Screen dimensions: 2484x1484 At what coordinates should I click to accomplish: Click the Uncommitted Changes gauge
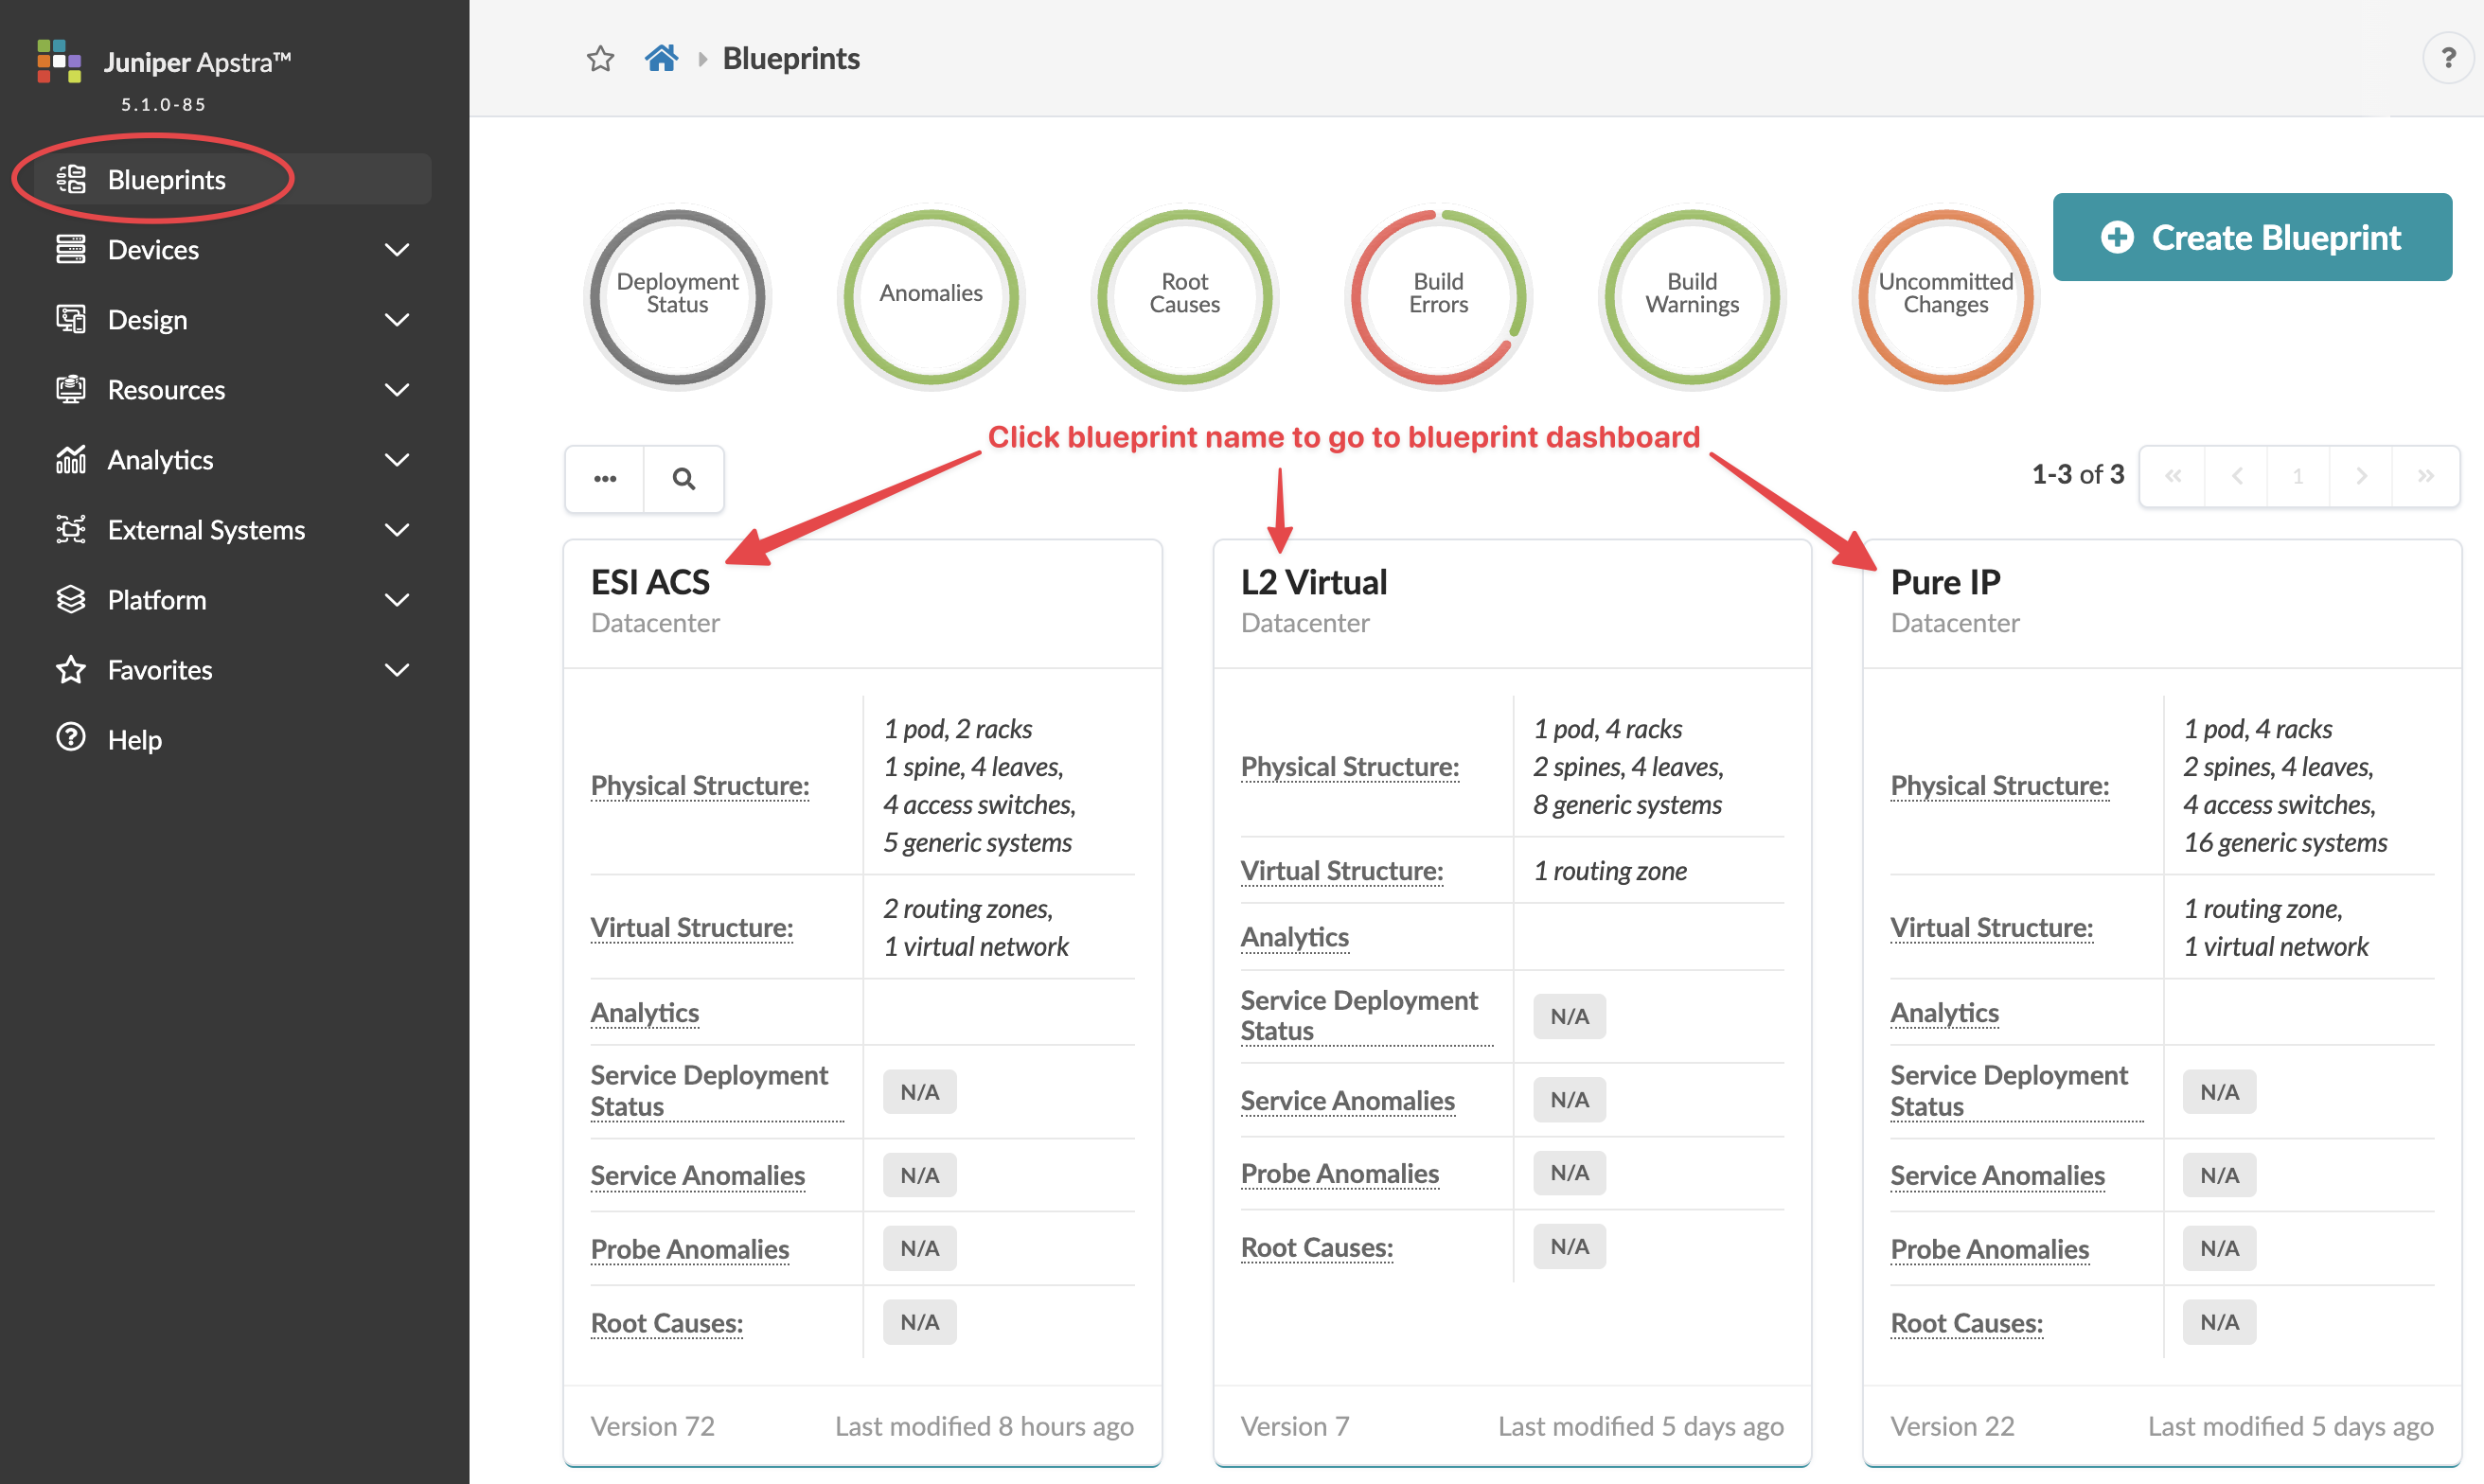(x=1945, y=295)
